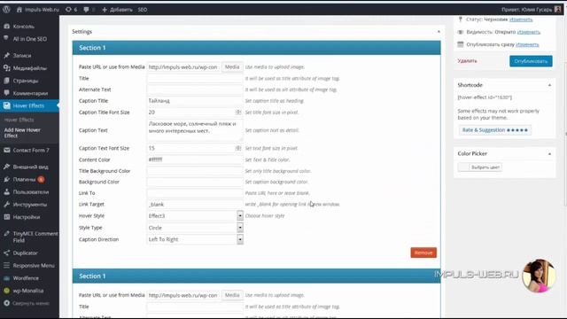Click the first section image URL field
Viewport: 567px width, 319px height.
point(183,67)
